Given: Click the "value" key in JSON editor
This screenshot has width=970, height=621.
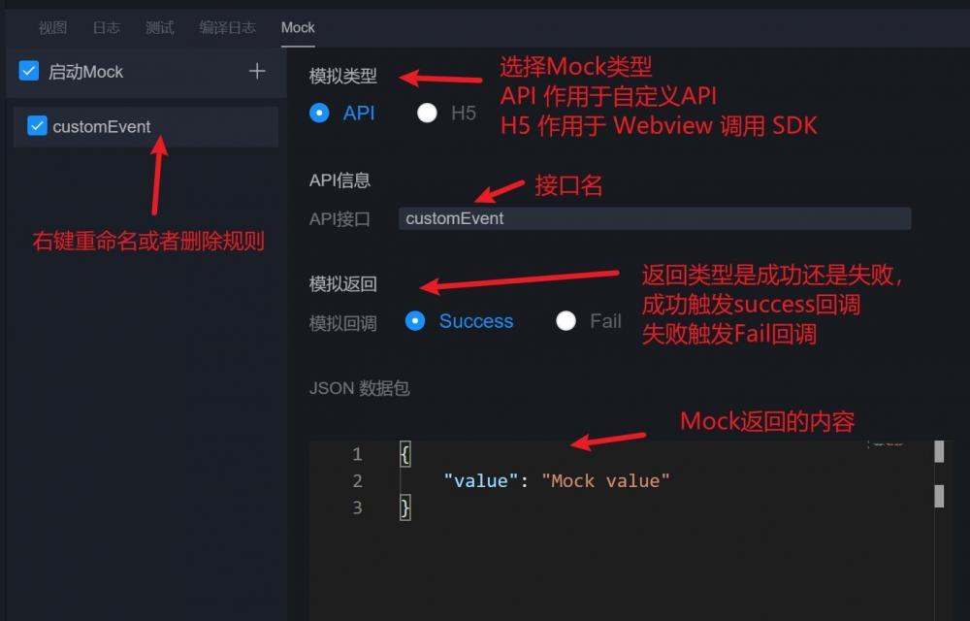Looking at the screenshot, I should pos(481,480).
